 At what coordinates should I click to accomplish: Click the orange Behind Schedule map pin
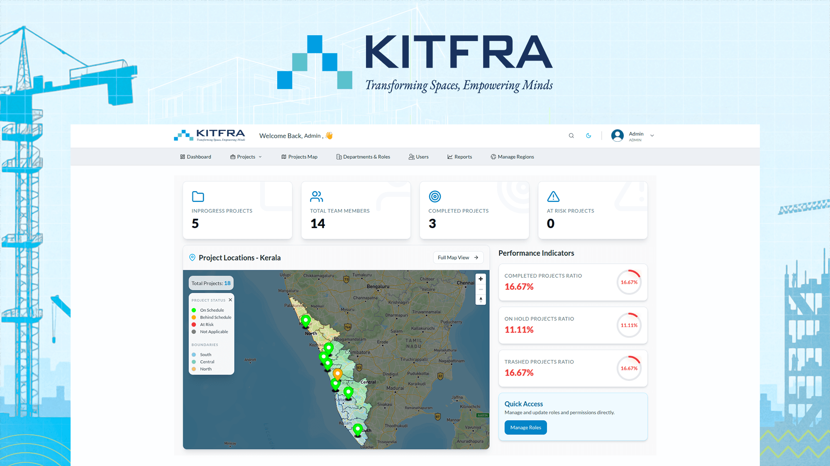coord(338,374)
